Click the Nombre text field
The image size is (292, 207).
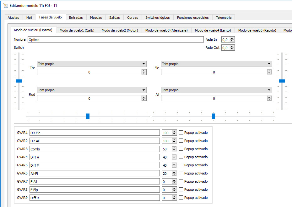116,40
